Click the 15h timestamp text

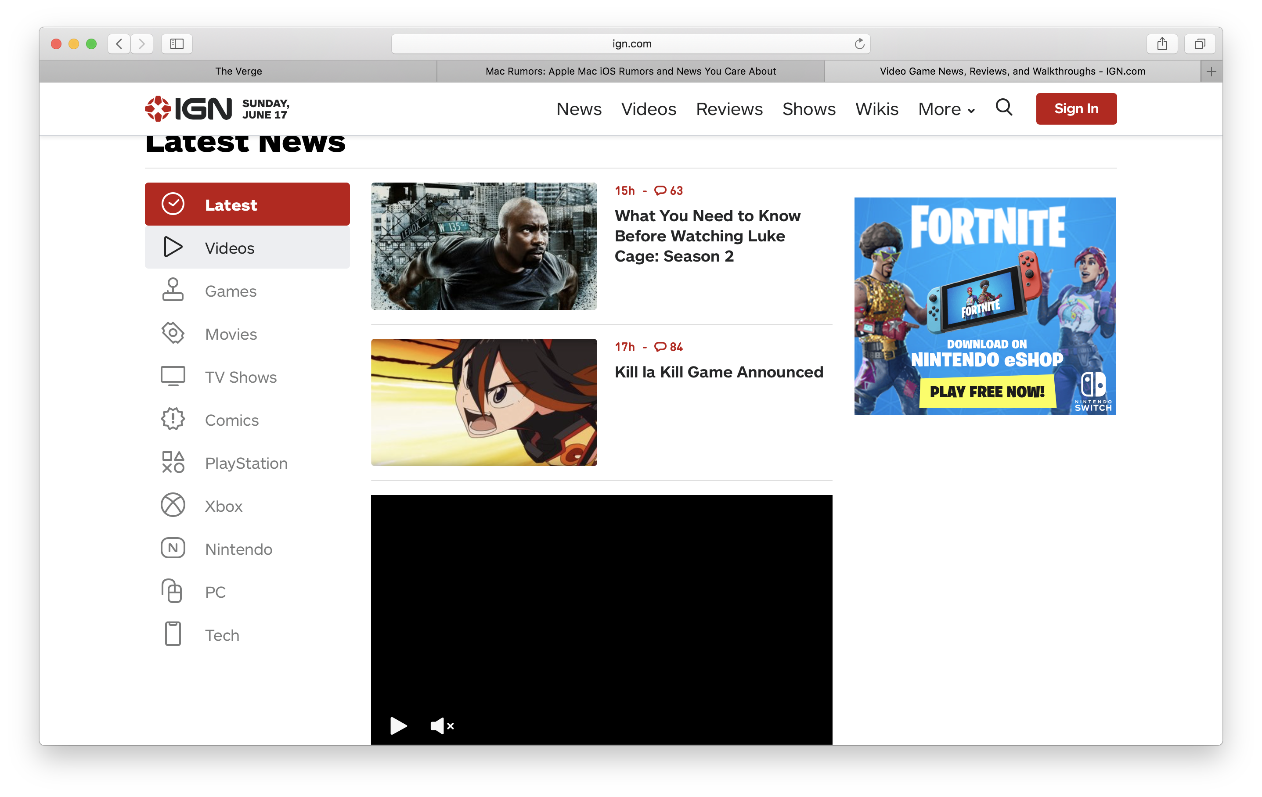tap(625, 190)
